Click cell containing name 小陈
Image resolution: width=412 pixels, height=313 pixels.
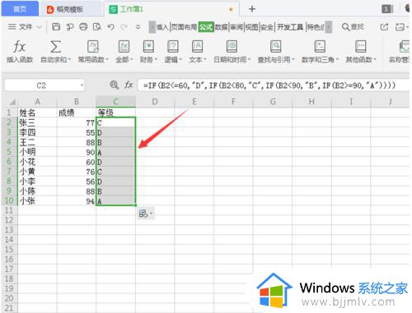point(37,191)
